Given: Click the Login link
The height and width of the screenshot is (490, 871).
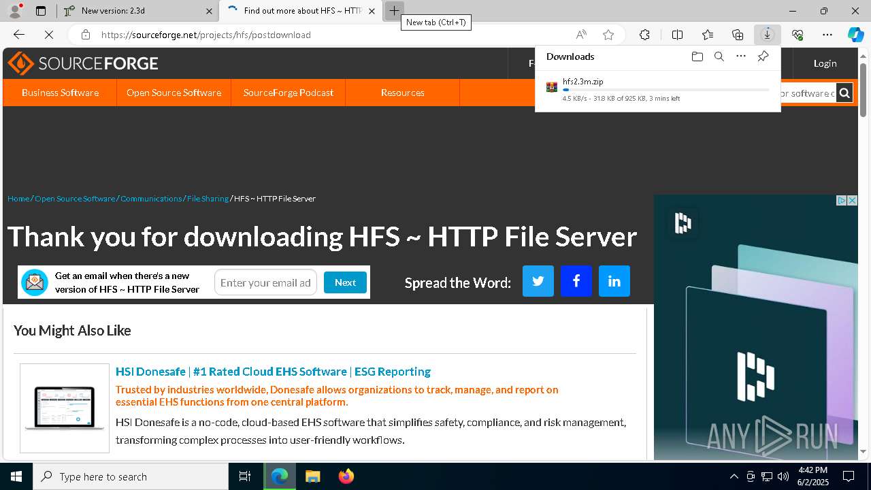Looking at the screenshot, I should tap(825, 63).
